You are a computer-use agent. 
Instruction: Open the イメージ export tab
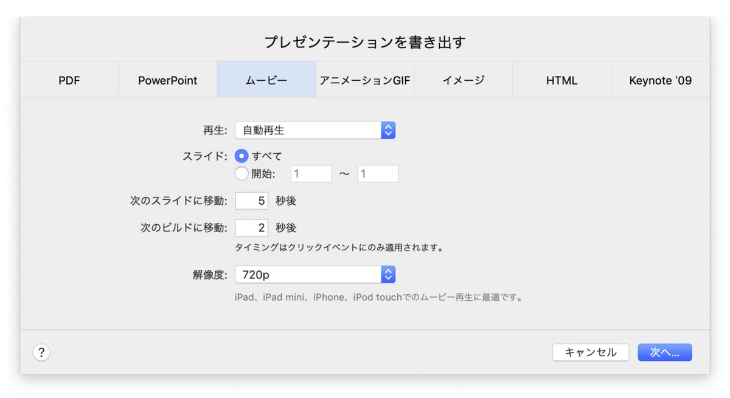tap(464, 80)
